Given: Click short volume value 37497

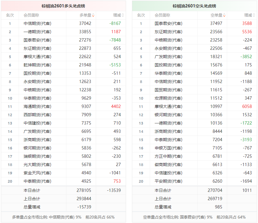Looking at the screenshot, I should (216, 23).
